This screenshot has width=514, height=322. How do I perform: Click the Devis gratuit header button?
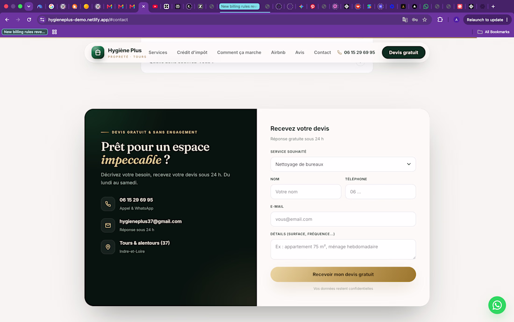point(404,52)
